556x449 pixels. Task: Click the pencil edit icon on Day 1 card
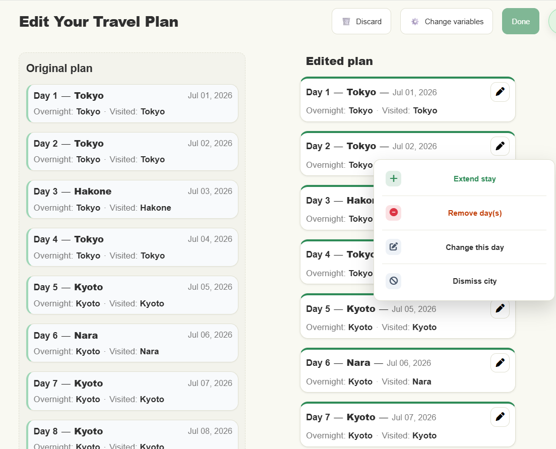[500, 92]
